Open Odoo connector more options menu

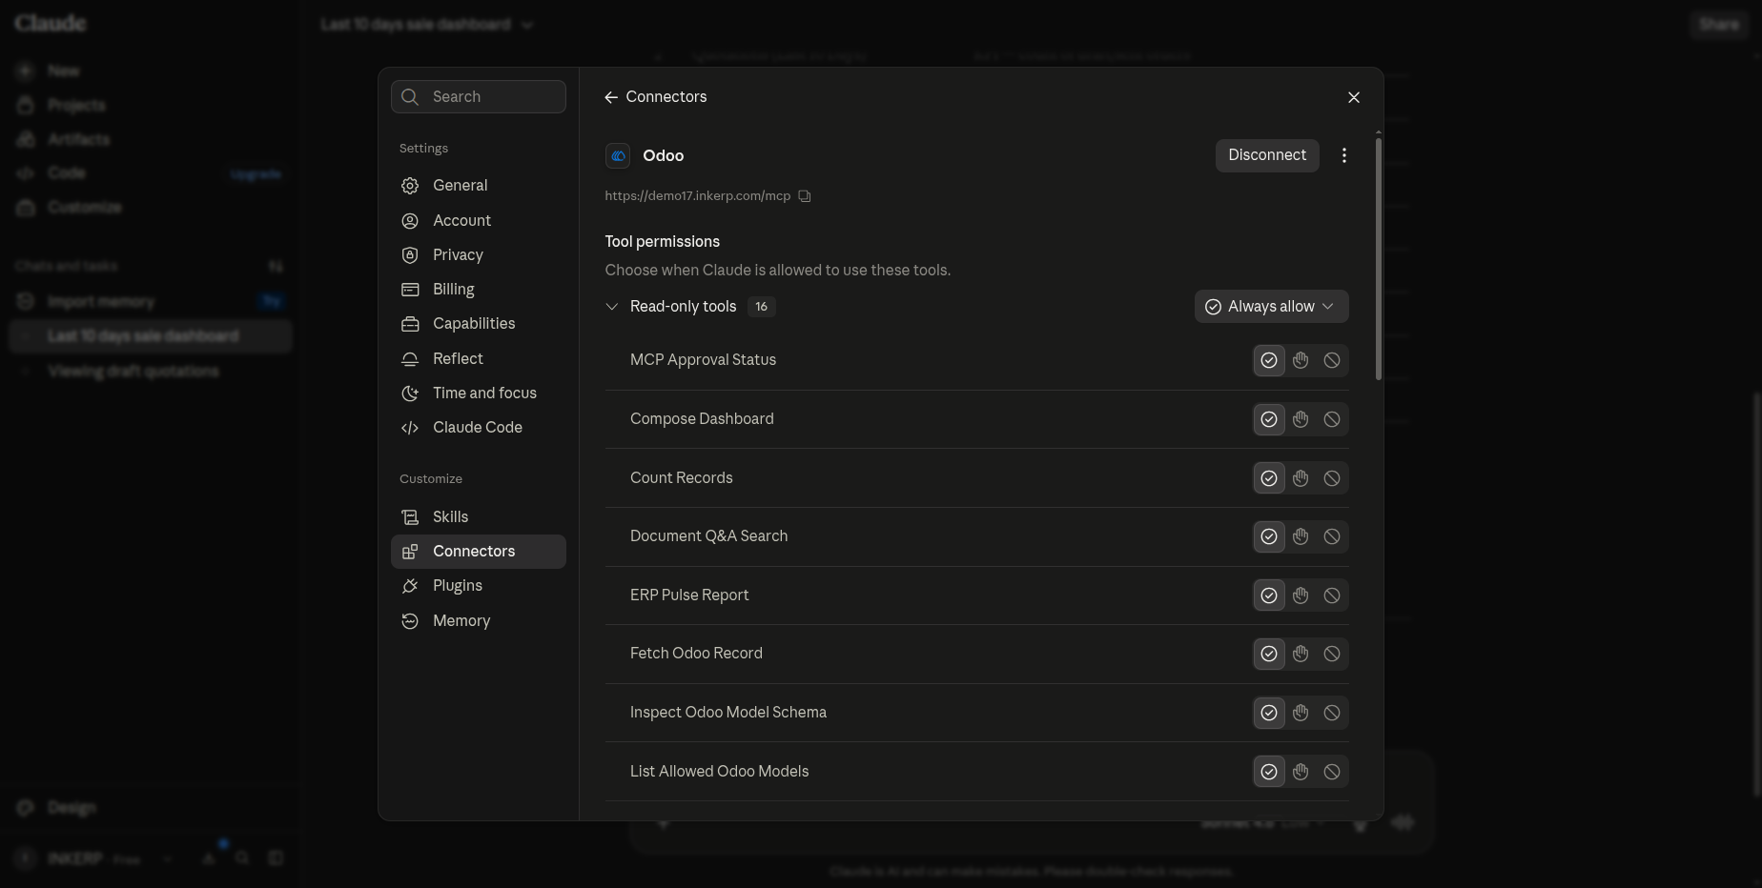1344,155
